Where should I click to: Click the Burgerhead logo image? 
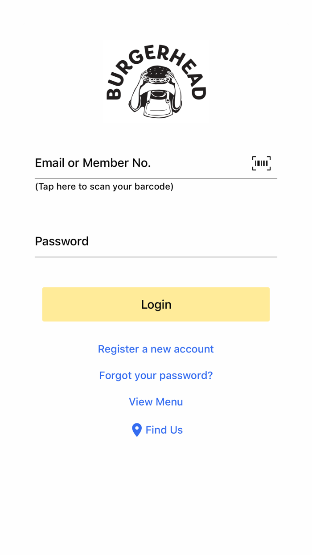156,81
